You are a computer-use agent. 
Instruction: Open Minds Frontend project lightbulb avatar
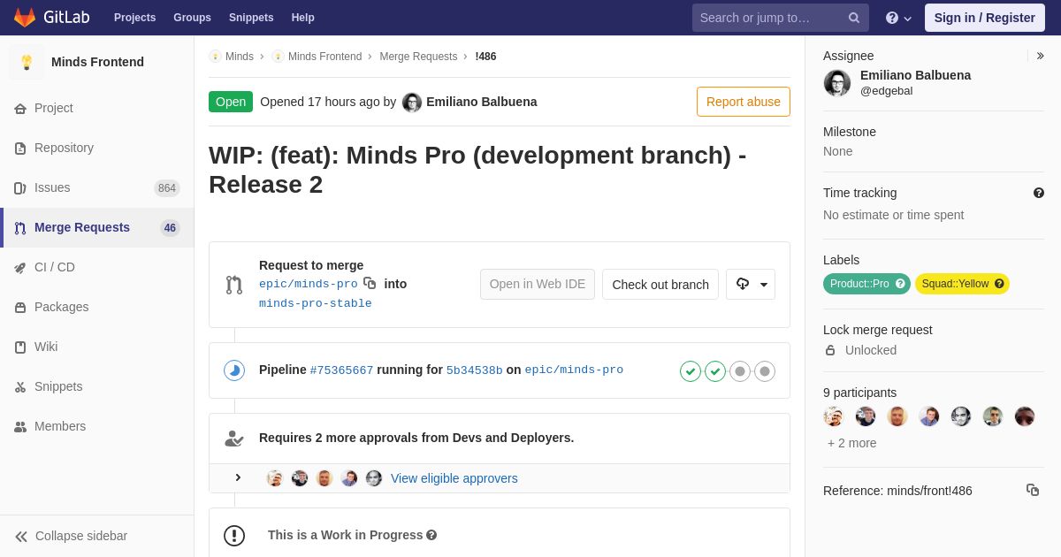pos(27,62)
